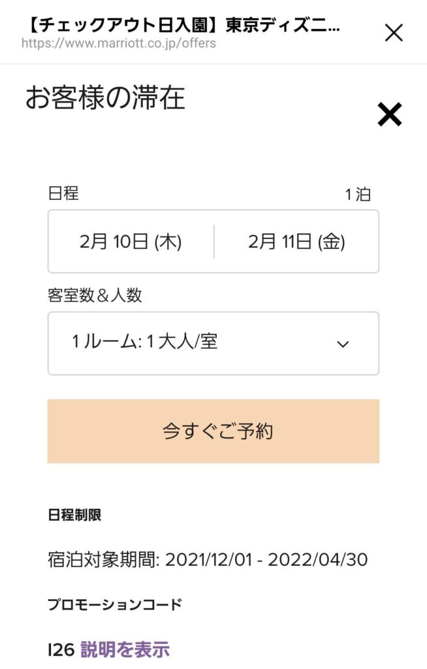The height and width of the screenshot is (669, 427).
Task: Select the check-in date 2月 10日 (木)
Action: pos(131,242)
